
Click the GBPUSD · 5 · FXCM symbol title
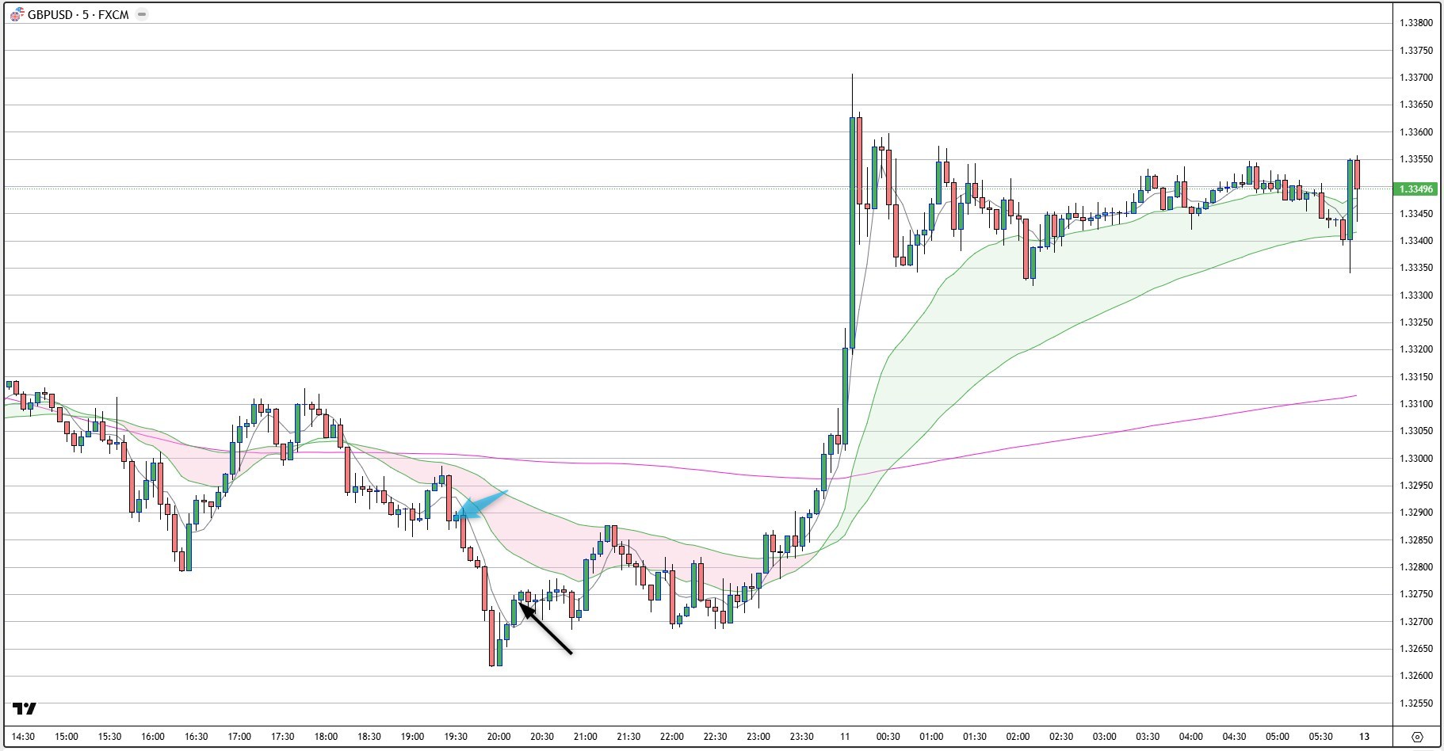click(78, 15)
